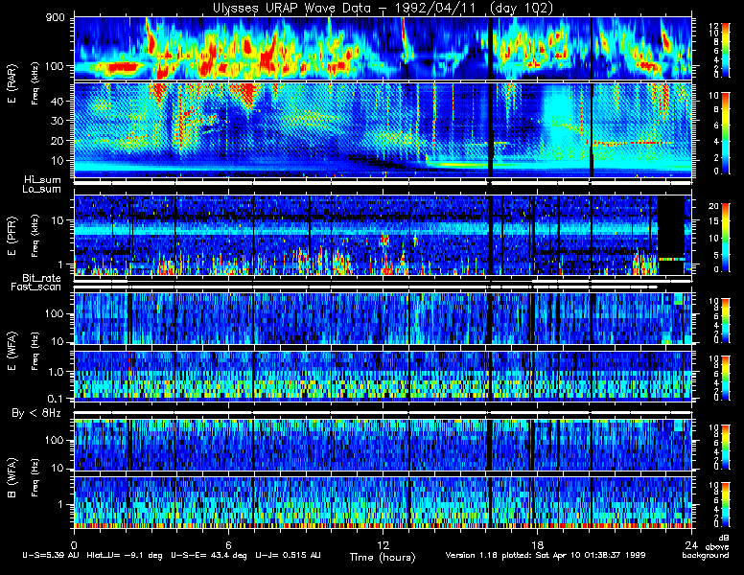Click the E (WFA) 0.1–1.0 Hz spectrogram panel
The width and height of the screenshot is (744, 575).
pyautogui.click(x=383, y=377)
